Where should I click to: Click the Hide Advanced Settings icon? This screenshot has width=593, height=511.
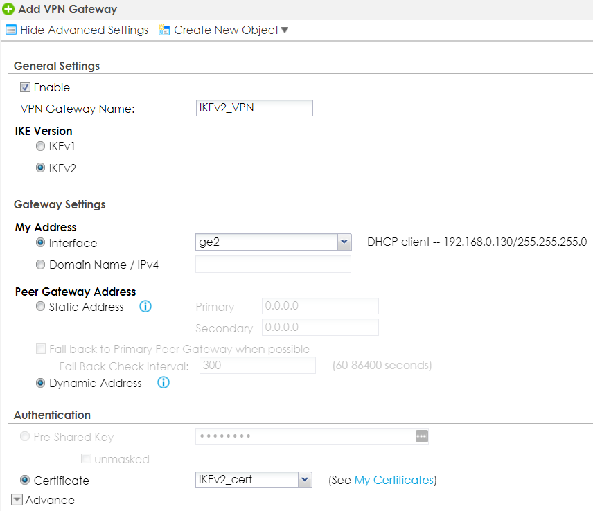pos(10,30)
